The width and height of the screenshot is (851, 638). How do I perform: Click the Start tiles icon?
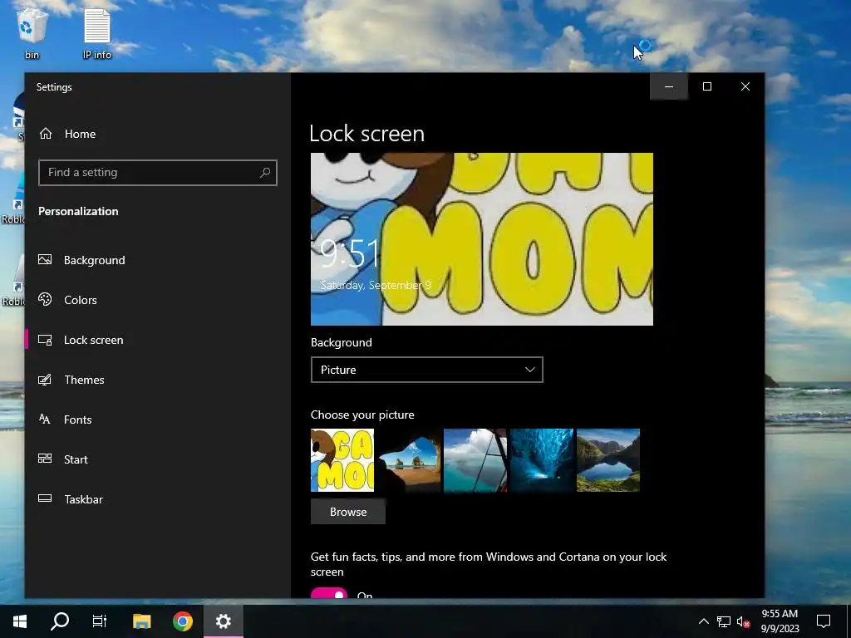(45, 459)
